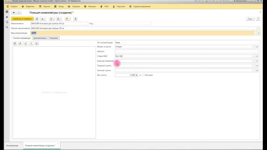Open Favorites star in left sidebar

pos(7,17)
